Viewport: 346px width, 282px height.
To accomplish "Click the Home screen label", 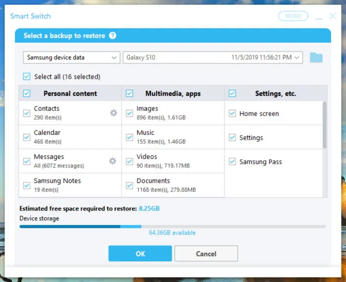I will click(259, 114).
